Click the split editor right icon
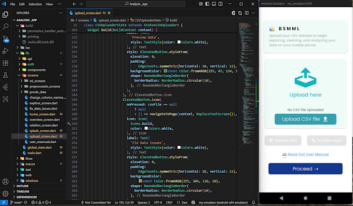 coord(247,13)
